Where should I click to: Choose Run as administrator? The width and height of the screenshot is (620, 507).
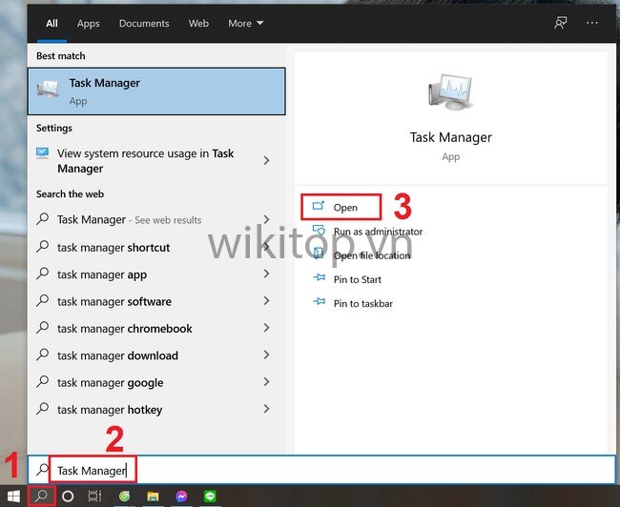coord(378,232)
